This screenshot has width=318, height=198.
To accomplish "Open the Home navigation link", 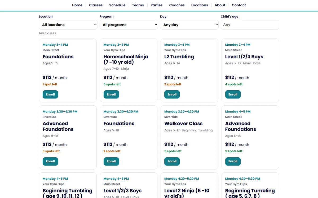I will [77, 5].
